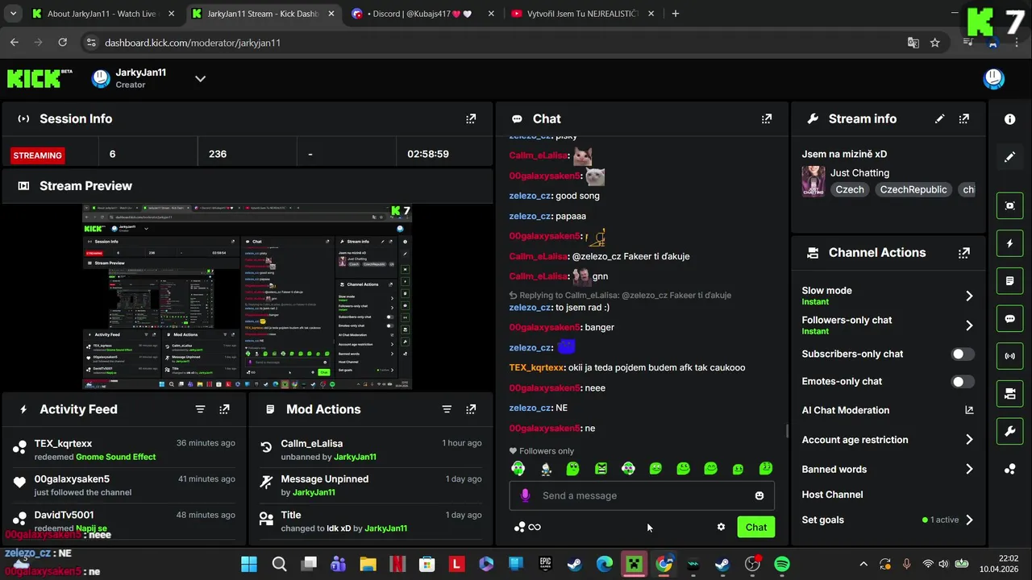Toggle the Stream Preview widget icon in the sidebar
This screenshot has height=580, width=1032.
point(1009,205)
